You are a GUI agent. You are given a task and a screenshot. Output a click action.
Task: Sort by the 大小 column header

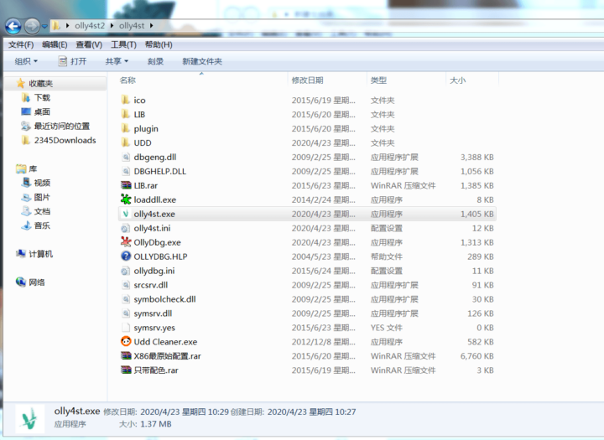coord(458,80)
